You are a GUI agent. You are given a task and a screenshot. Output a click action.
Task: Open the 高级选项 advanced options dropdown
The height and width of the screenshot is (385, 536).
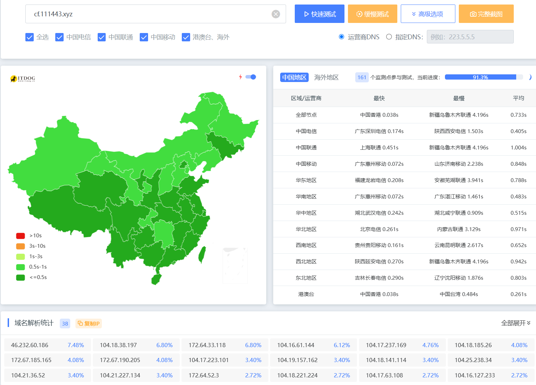pyautogui.click(x=428, y=14)
